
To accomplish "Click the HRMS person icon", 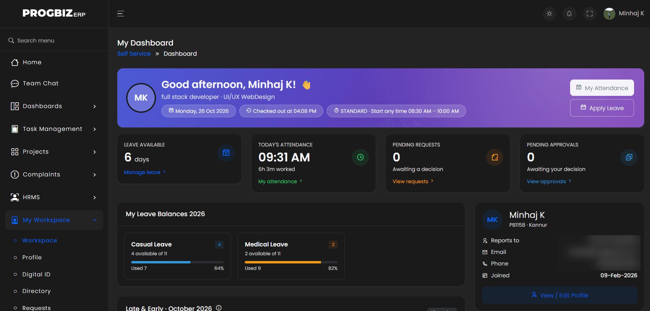I will click(x=15, y=197).
